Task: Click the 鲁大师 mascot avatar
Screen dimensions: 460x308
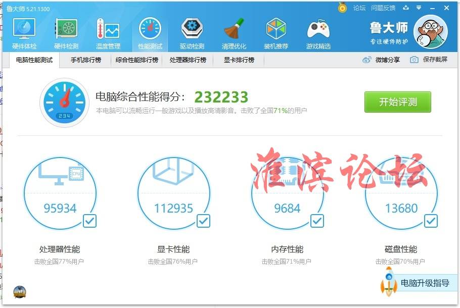Action: (430, 32)
